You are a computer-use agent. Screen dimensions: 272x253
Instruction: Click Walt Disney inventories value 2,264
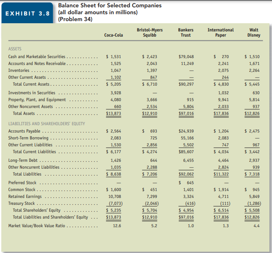[x=254, y=70]
